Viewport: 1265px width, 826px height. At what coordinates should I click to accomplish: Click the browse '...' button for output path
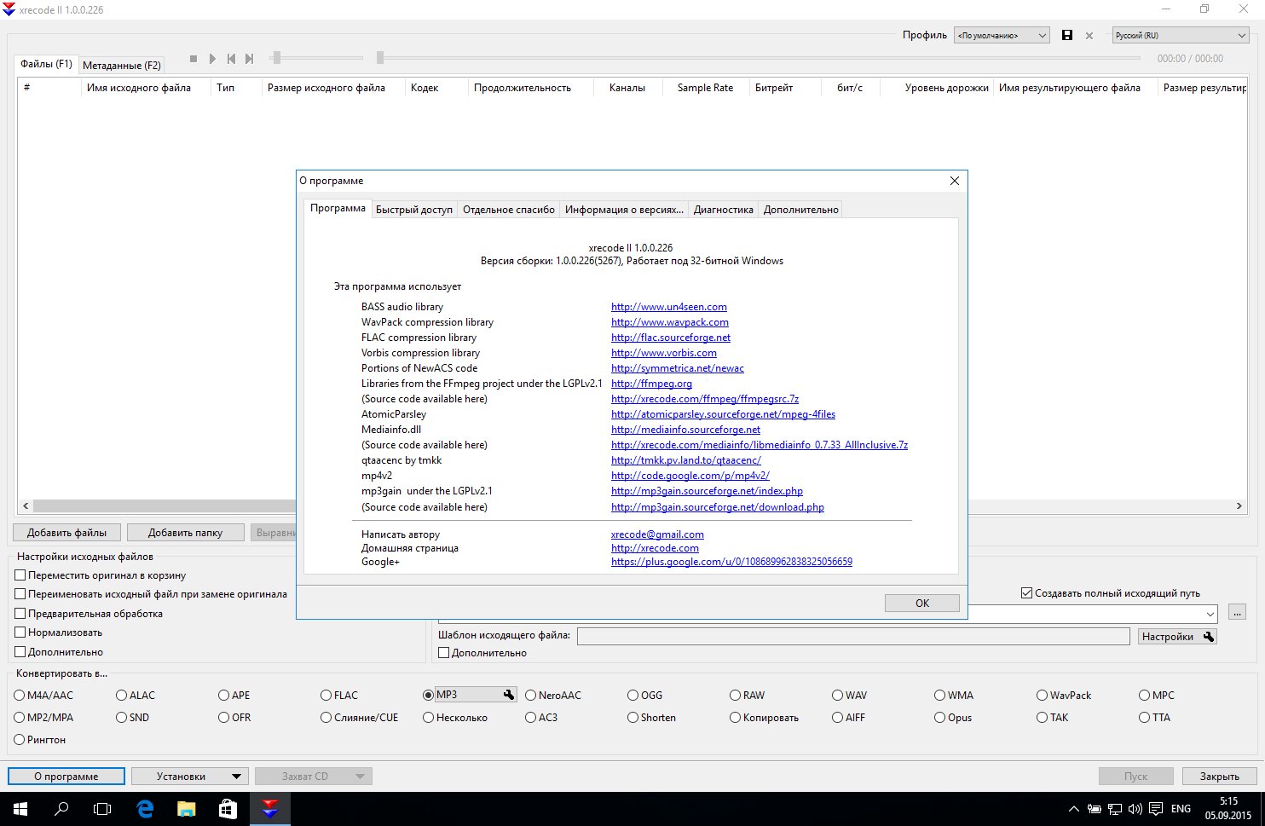pos(1238,612)
